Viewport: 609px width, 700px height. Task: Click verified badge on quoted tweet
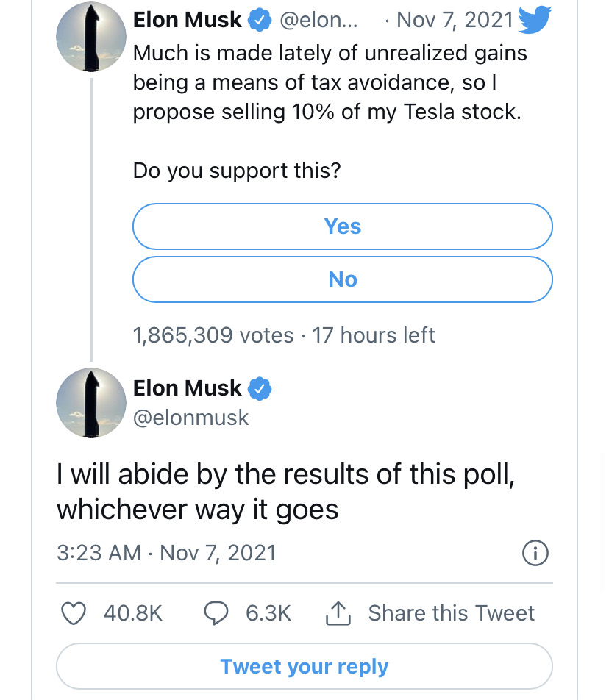tap(259, 21)
